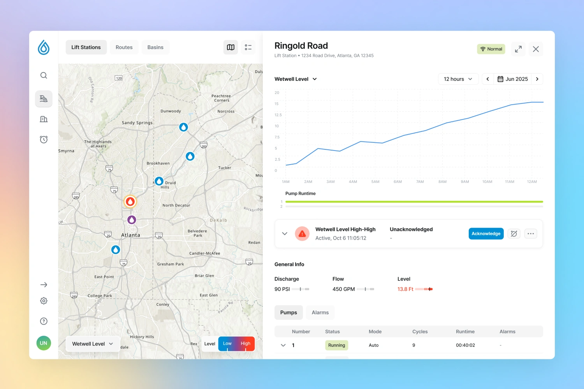
Task: Open more options for the alarm
Action: pyautogui.click(x=531, y=234)
